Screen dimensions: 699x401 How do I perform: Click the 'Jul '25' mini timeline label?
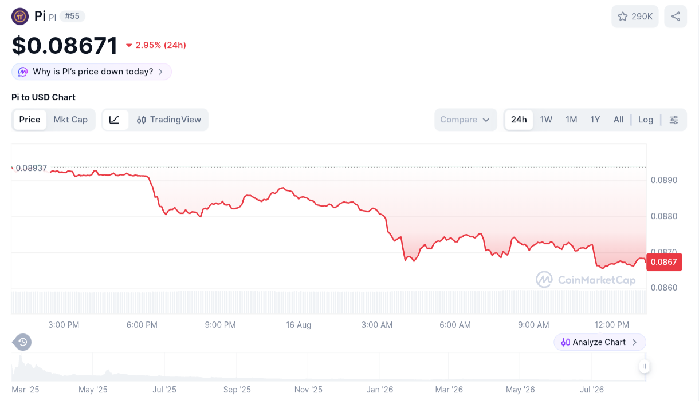click(164, 390)
